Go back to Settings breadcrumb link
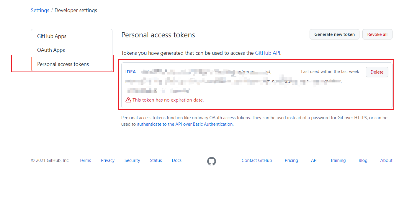The height and width of the screenshot is (219, 417). pyautogui.click(x=40, y=10)
